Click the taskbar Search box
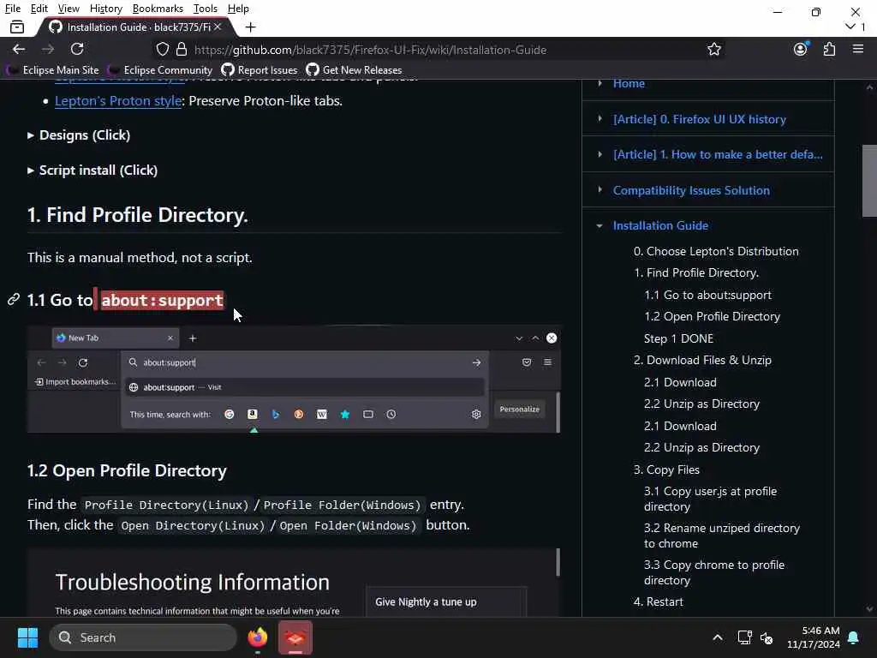 pos(143,637)
